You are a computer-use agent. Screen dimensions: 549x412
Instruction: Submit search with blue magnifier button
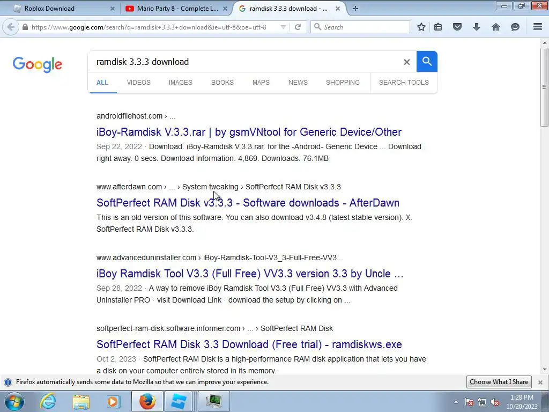pos(427,61)
